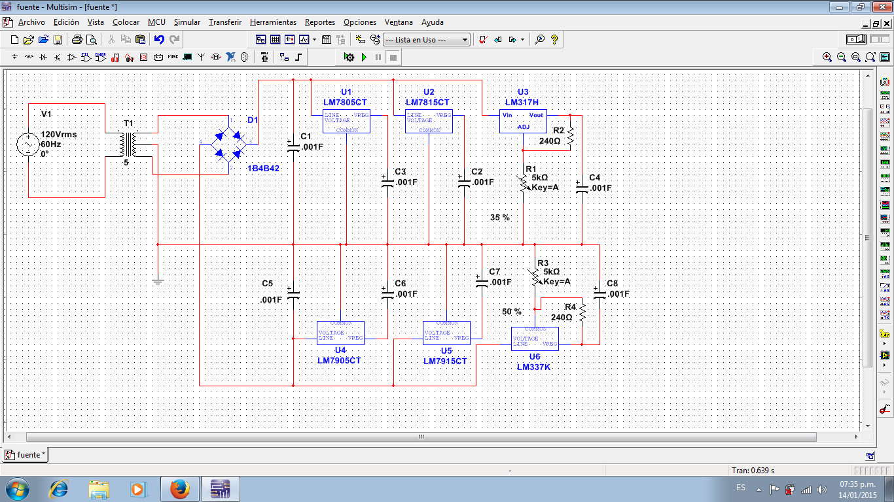Viewport: 894px width, 502px height.
Task: Open the Simular menu
Action: click(187, 22)
